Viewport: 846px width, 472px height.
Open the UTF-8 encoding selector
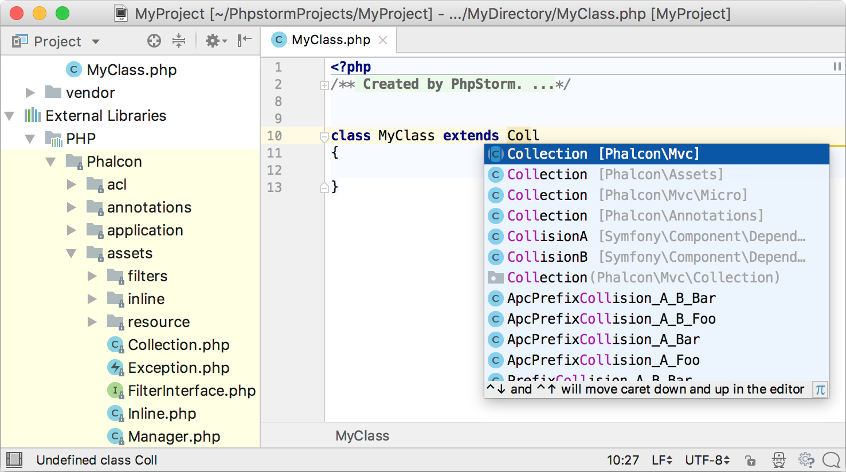coord(707,461)
